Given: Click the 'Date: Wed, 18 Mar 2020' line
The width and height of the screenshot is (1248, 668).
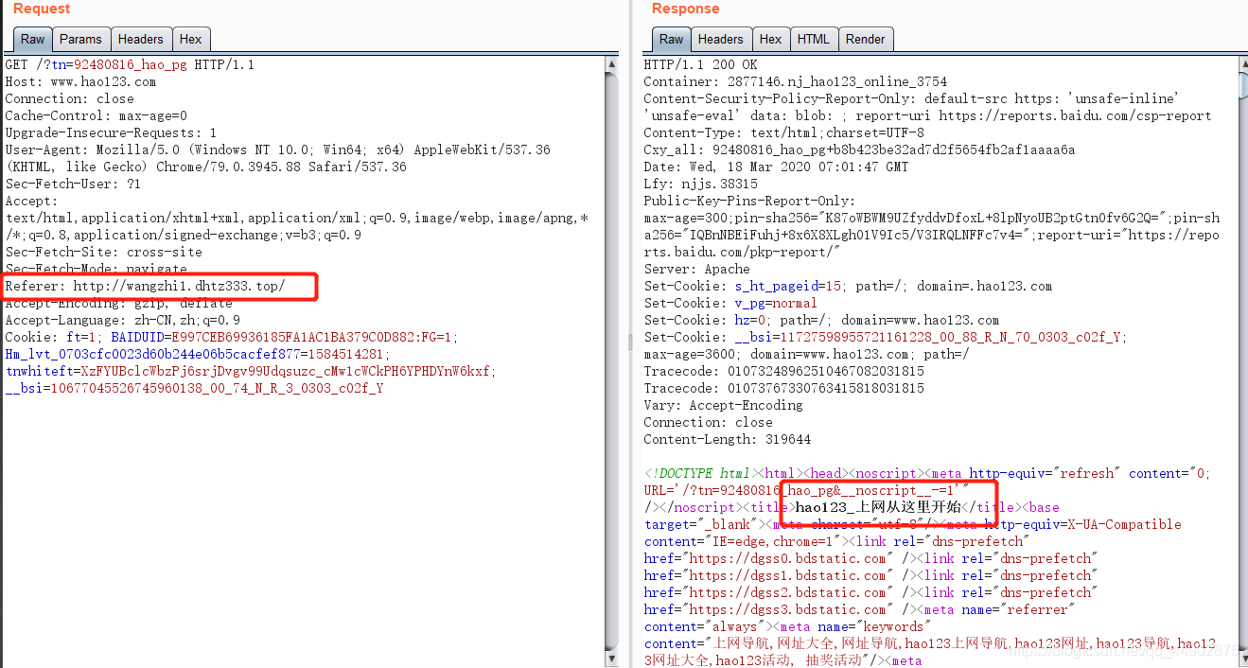Looking at the screenshot, I should (x=776, y=167).
